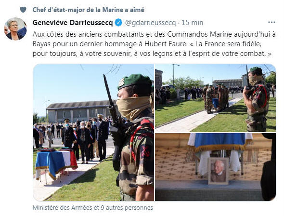Click the tweet text about Hubert Faure
284x216 pixels.
154,44
